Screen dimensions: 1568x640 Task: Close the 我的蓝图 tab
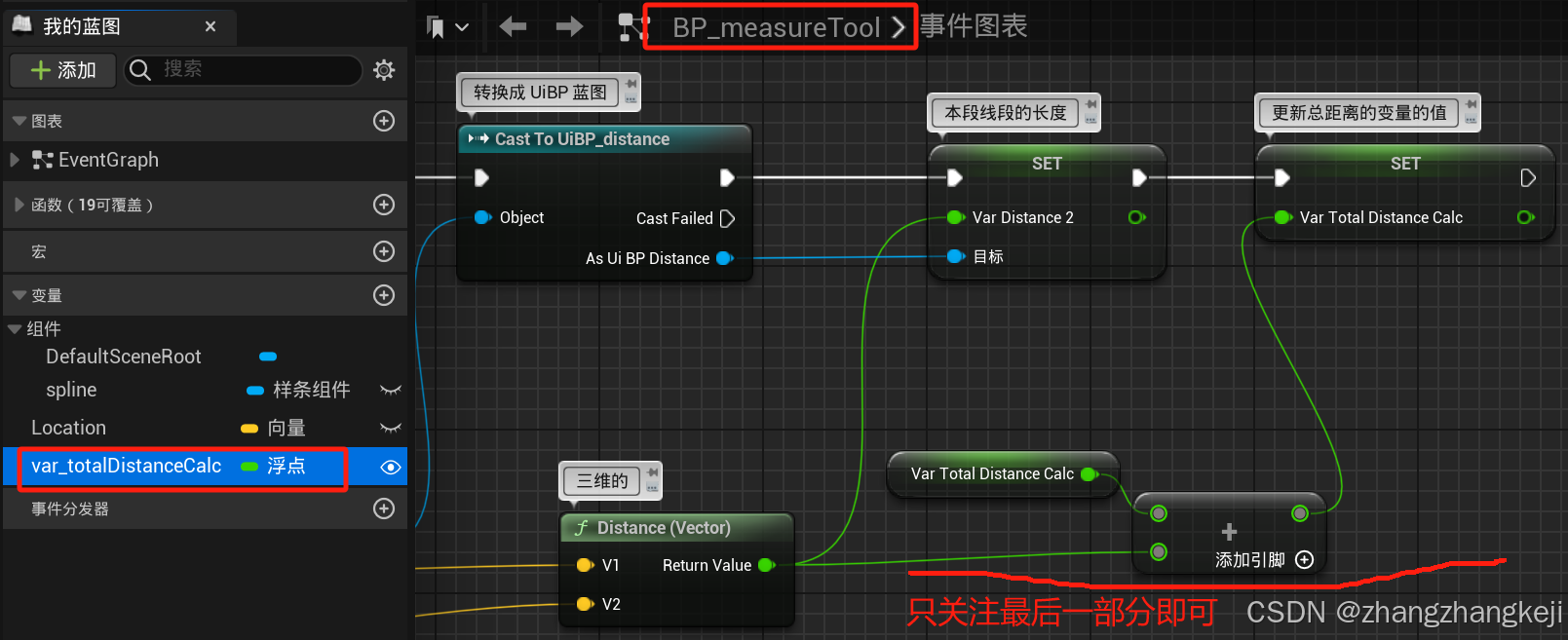click(210, 26)
